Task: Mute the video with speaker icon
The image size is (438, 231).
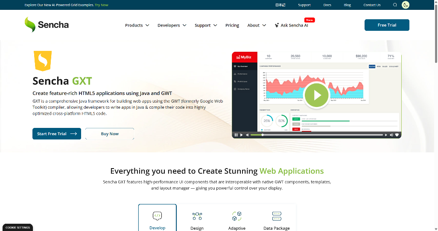Action: (x=391, y=135)
